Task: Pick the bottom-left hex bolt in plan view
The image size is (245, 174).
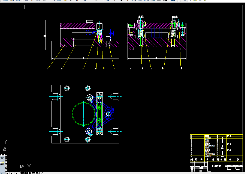Action: (x=67, y=139)
